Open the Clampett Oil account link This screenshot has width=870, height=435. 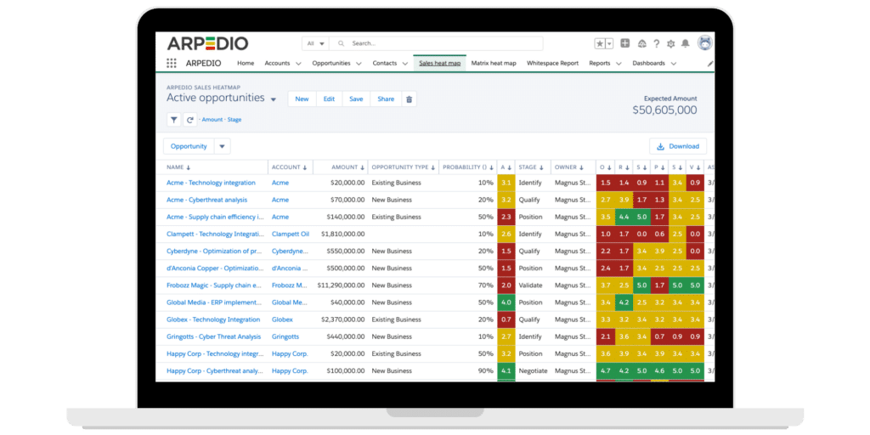(291, 234)
